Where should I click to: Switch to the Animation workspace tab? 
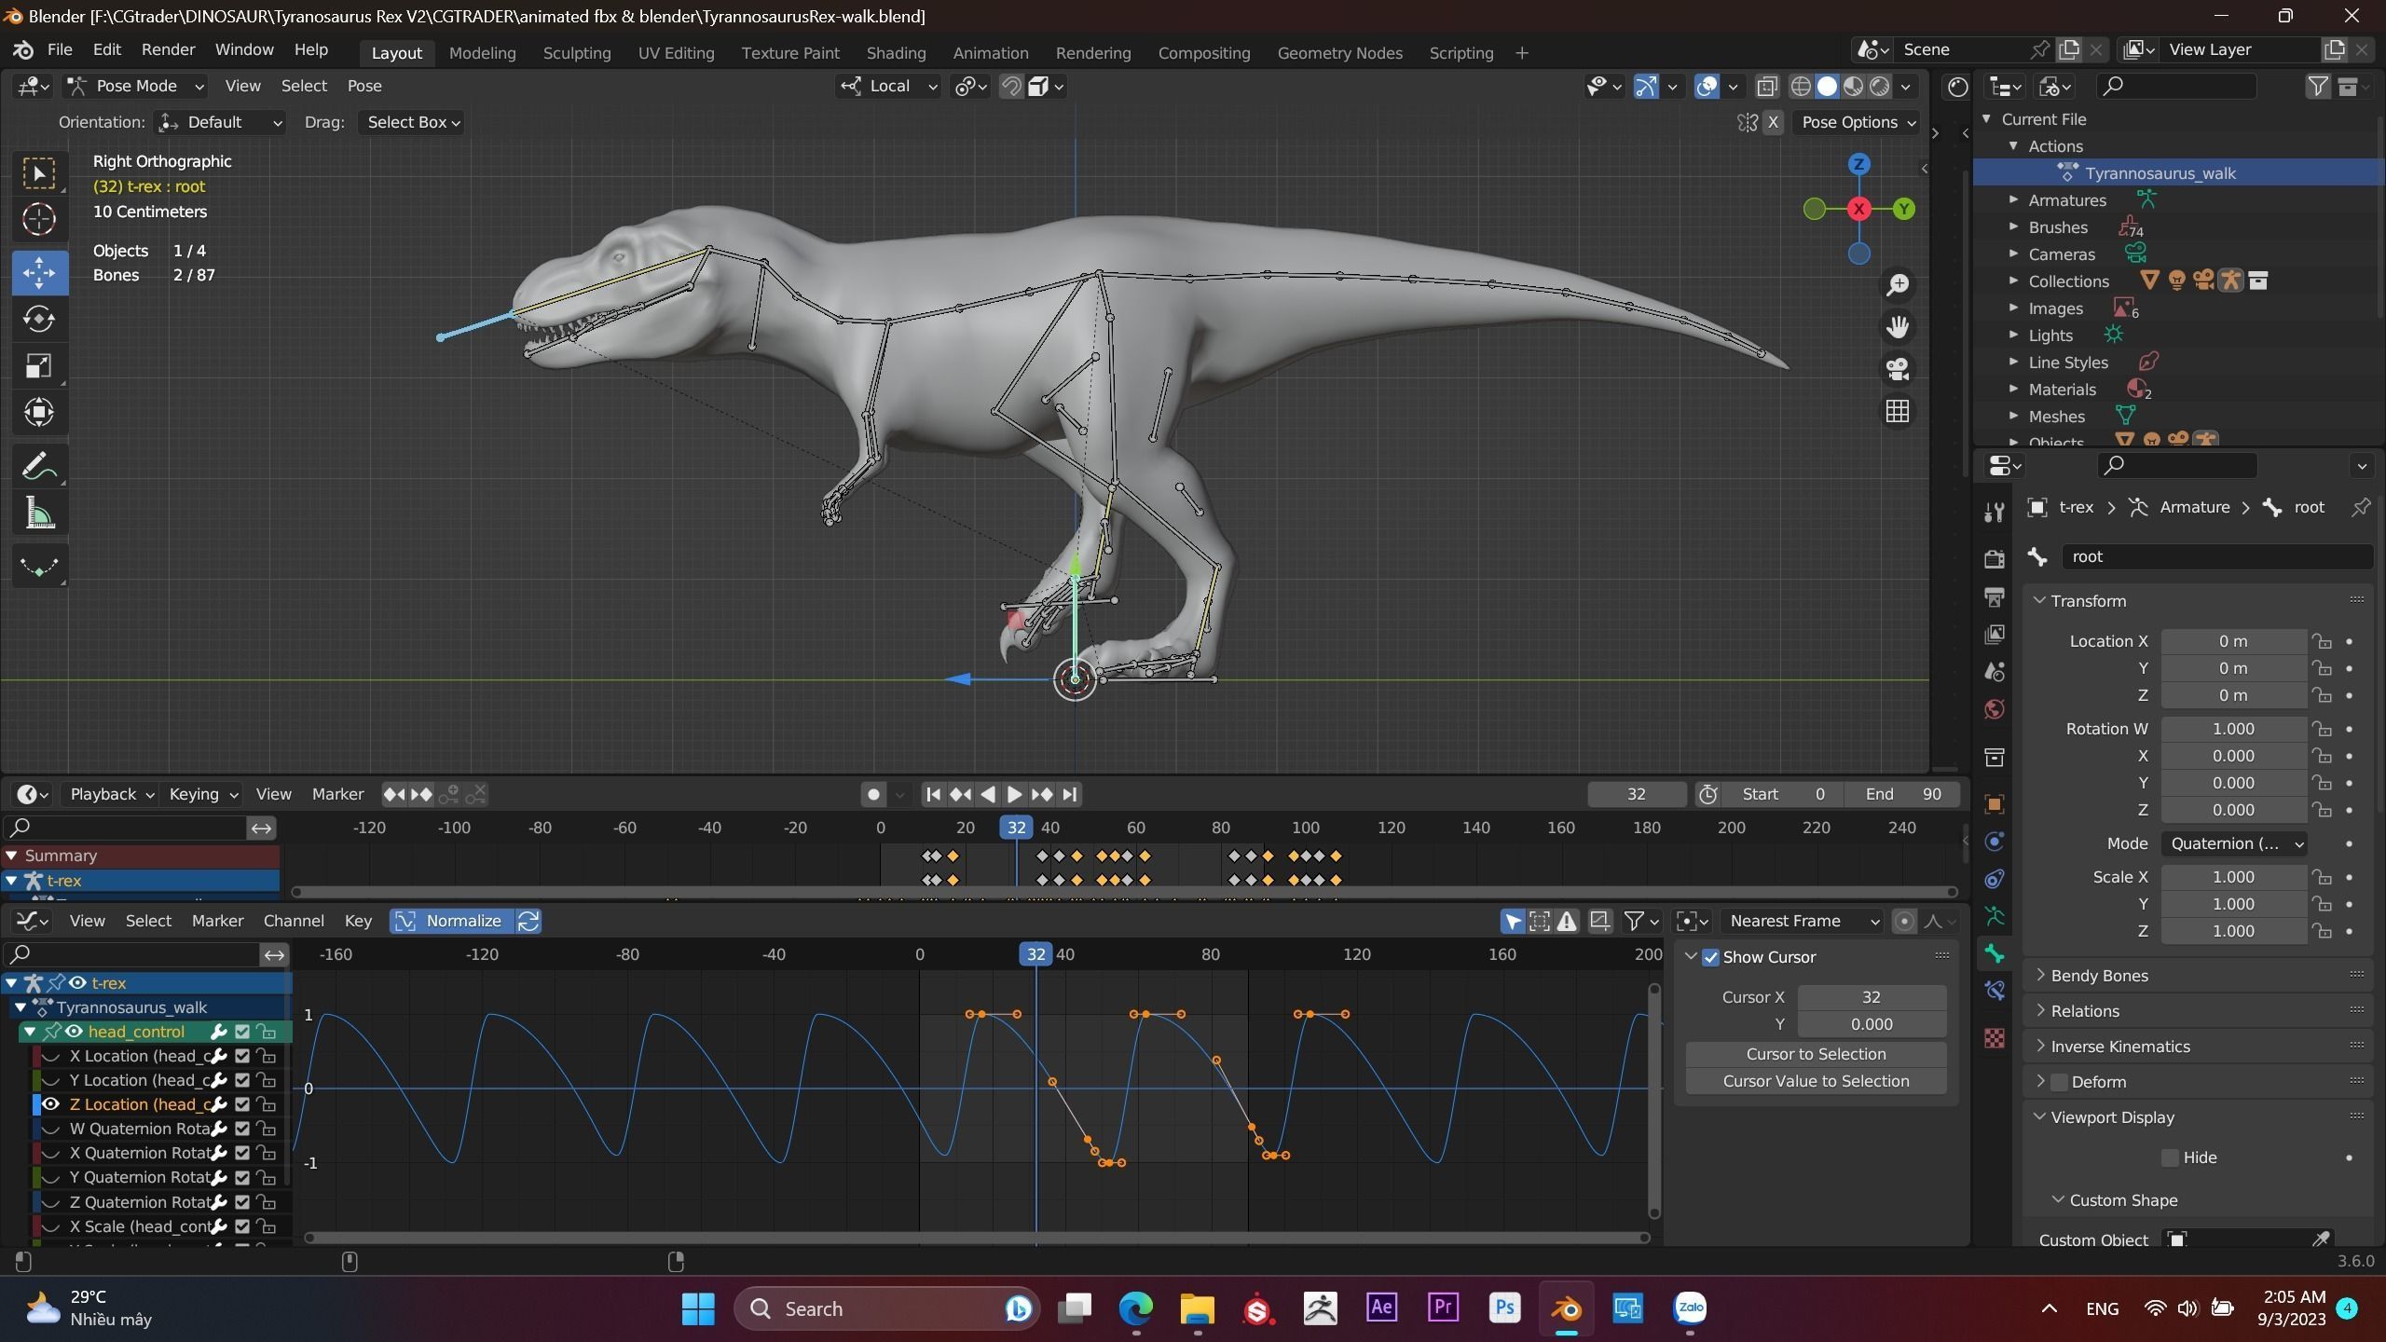(x=990, y=53)
